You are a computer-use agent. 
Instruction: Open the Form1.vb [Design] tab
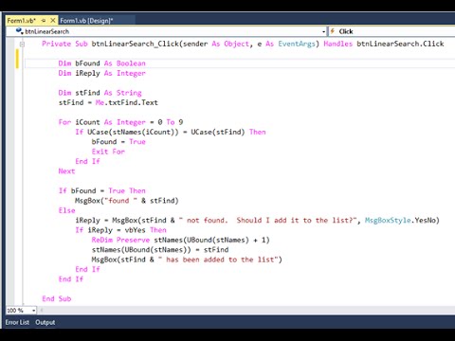86,21
